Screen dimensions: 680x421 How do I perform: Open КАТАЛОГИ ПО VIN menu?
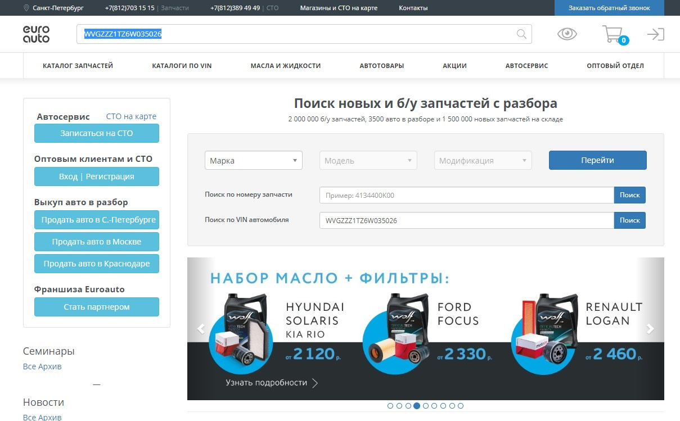[182, 66]
